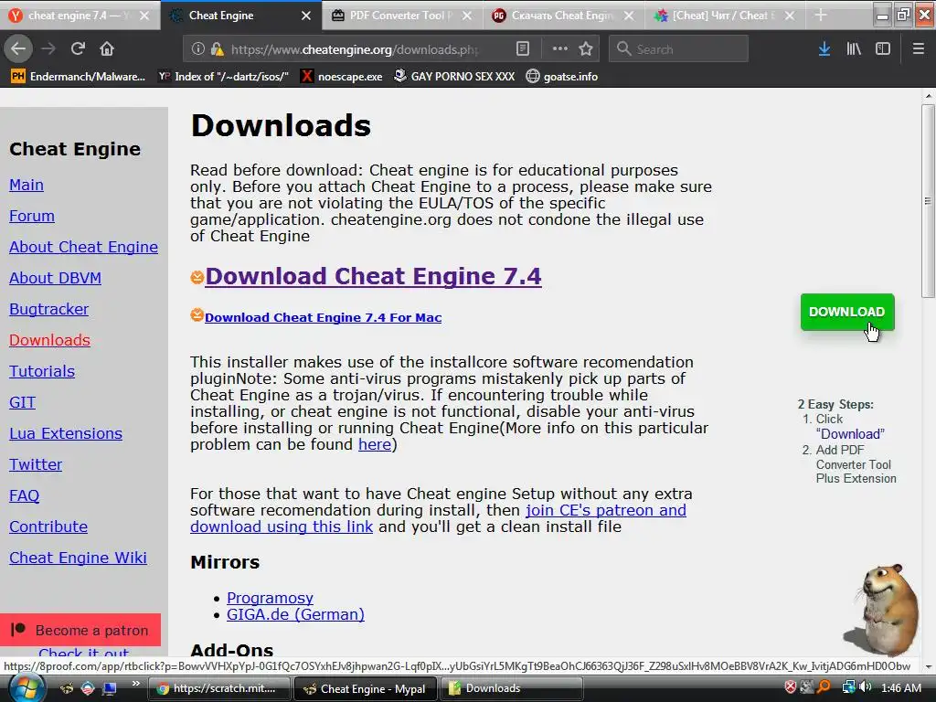Click the URL address field
Image resolution: width=936 pixels, height=702 pixels.
(356, 49)
